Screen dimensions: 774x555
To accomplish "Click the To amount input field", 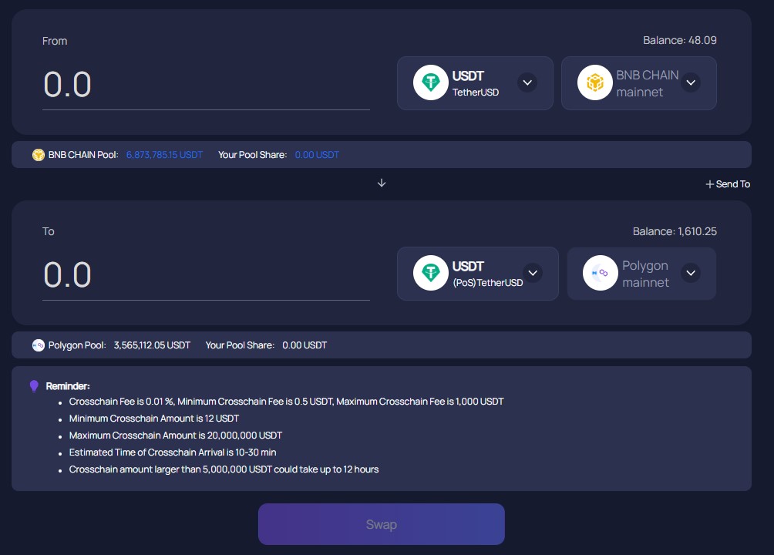I will coord(206,274).
